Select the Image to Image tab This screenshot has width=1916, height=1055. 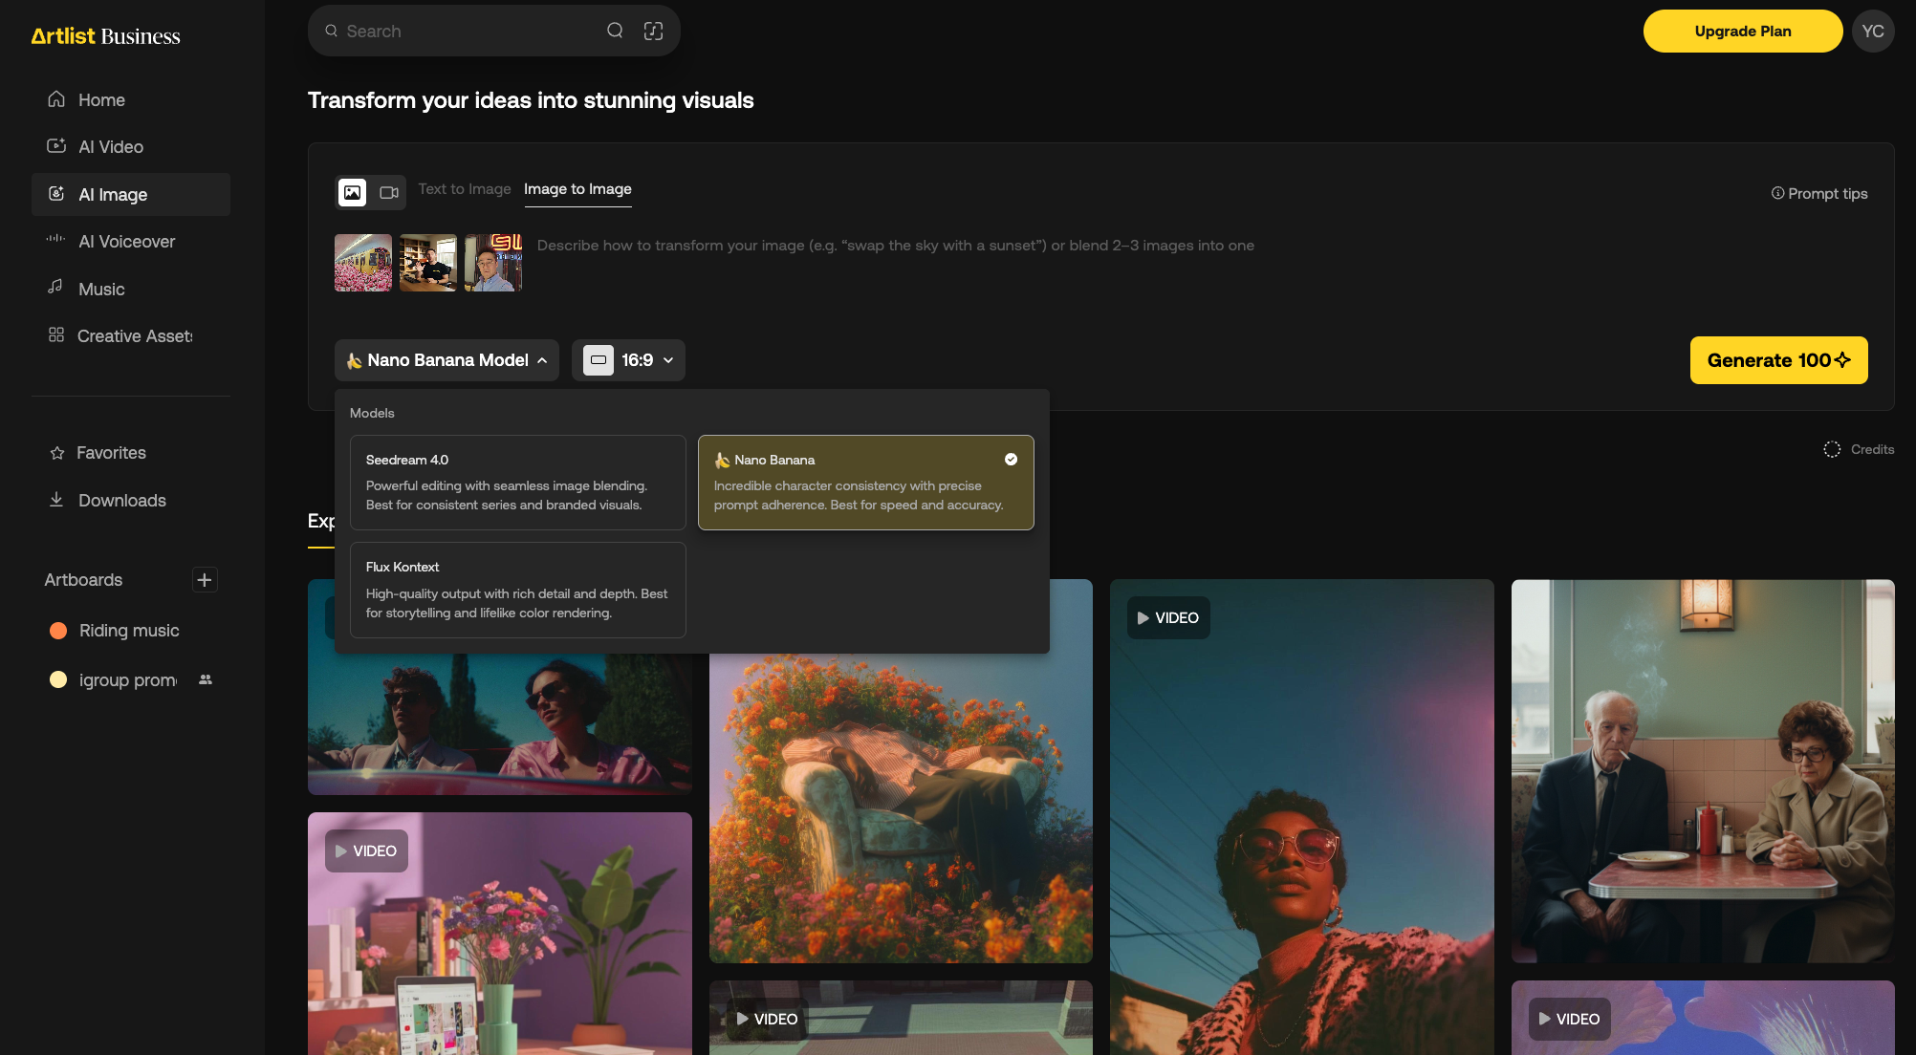tap(577, 189)
